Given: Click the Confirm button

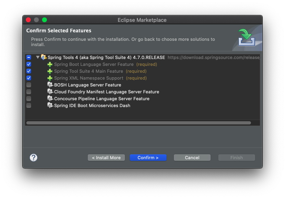Looking at the screenshot, I should 148,158.
